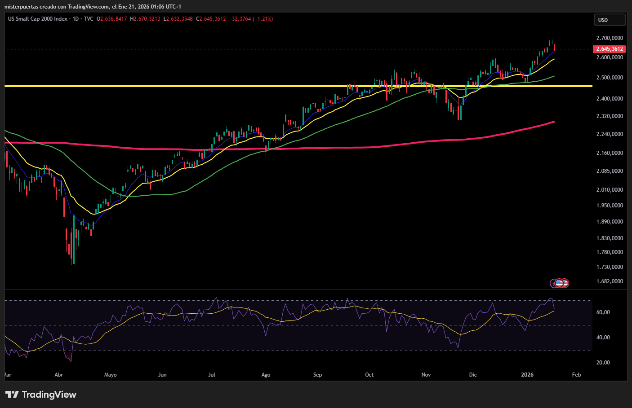The width and height of the screenshot is (632, 408).
Task: Click the 20,00 level on the oscillator axis
Action: [x=603, y=363]
